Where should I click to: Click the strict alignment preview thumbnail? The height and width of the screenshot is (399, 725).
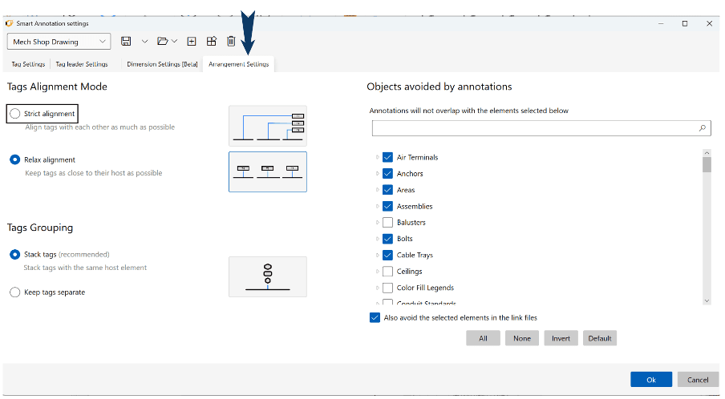[268, 126]
